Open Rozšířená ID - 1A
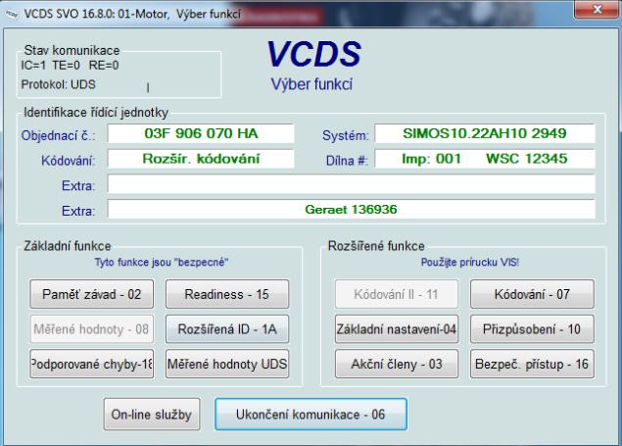Image resolution: width=622 pixels, height=446 pixels. (227, 329)
